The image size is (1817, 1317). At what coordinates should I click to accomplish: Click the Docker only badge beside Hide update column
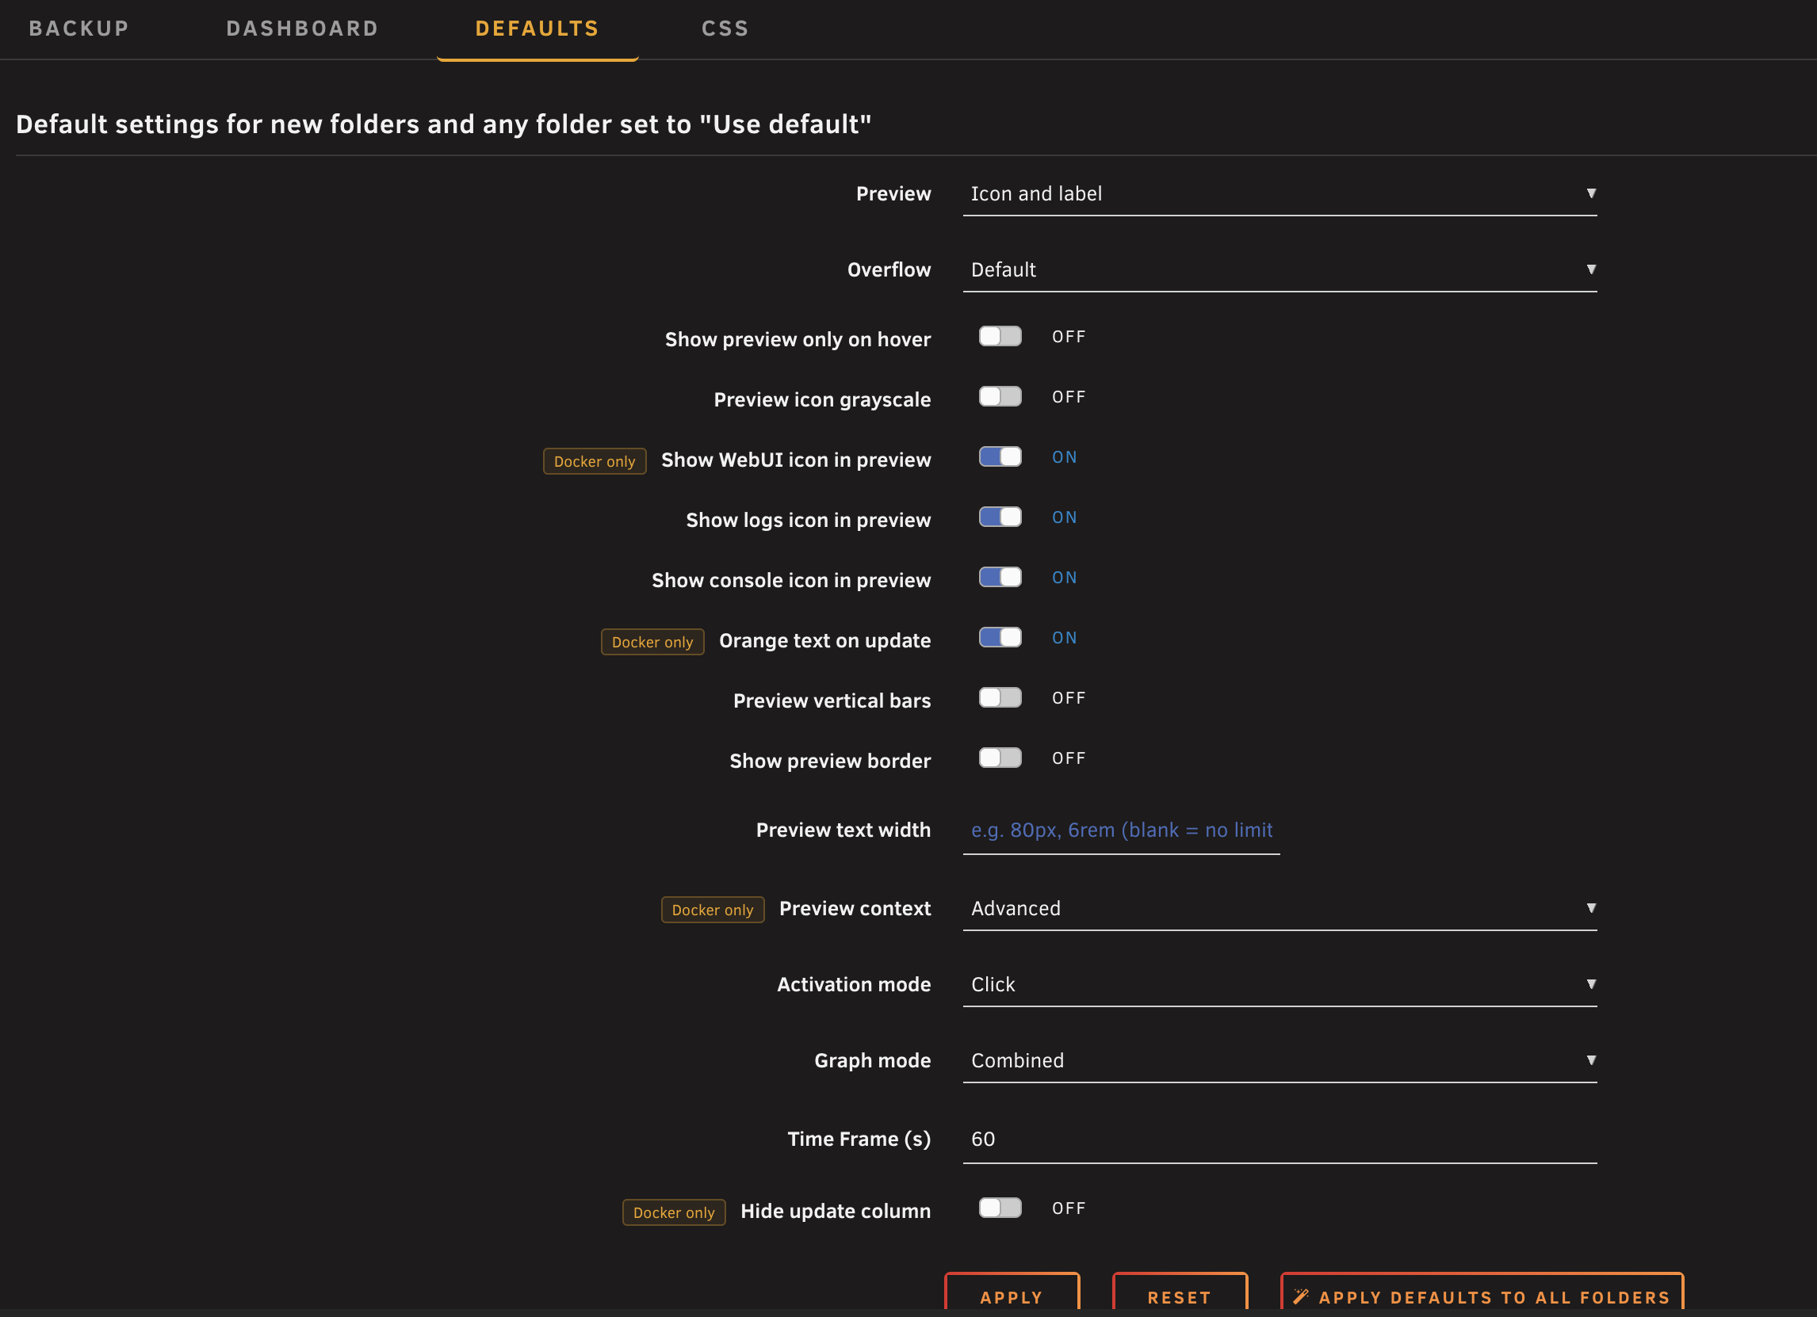tap(674, 1212)
